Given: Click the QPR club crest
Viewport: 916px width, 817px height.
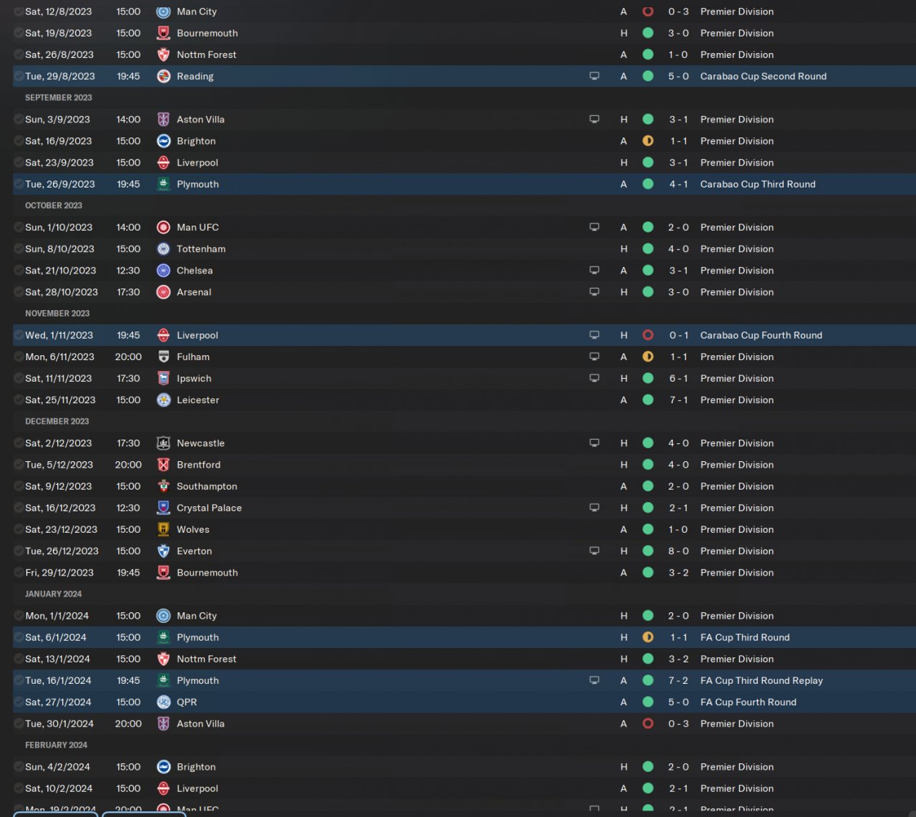Looking at the screenshot, I should tap(163, 702).
